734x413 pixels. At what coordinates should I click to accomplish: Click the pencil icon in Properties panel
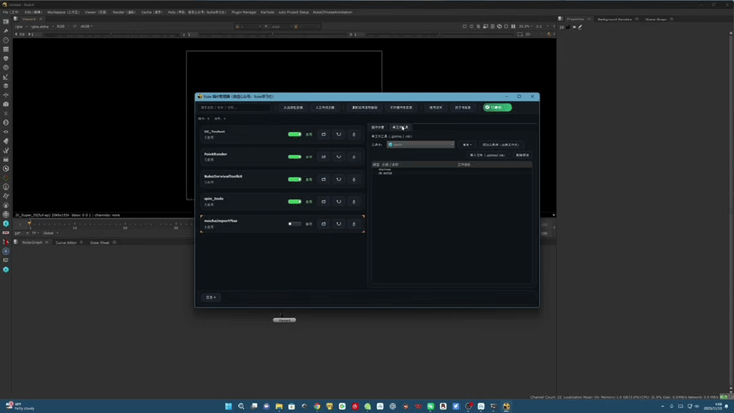pyautogui.click(x=580, y=27)
